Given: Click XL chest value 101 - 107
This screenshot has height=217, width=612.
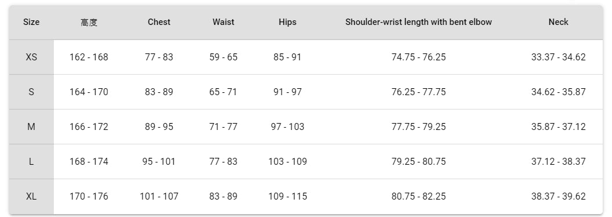Looking at the screenshot, I should (159, 196).
